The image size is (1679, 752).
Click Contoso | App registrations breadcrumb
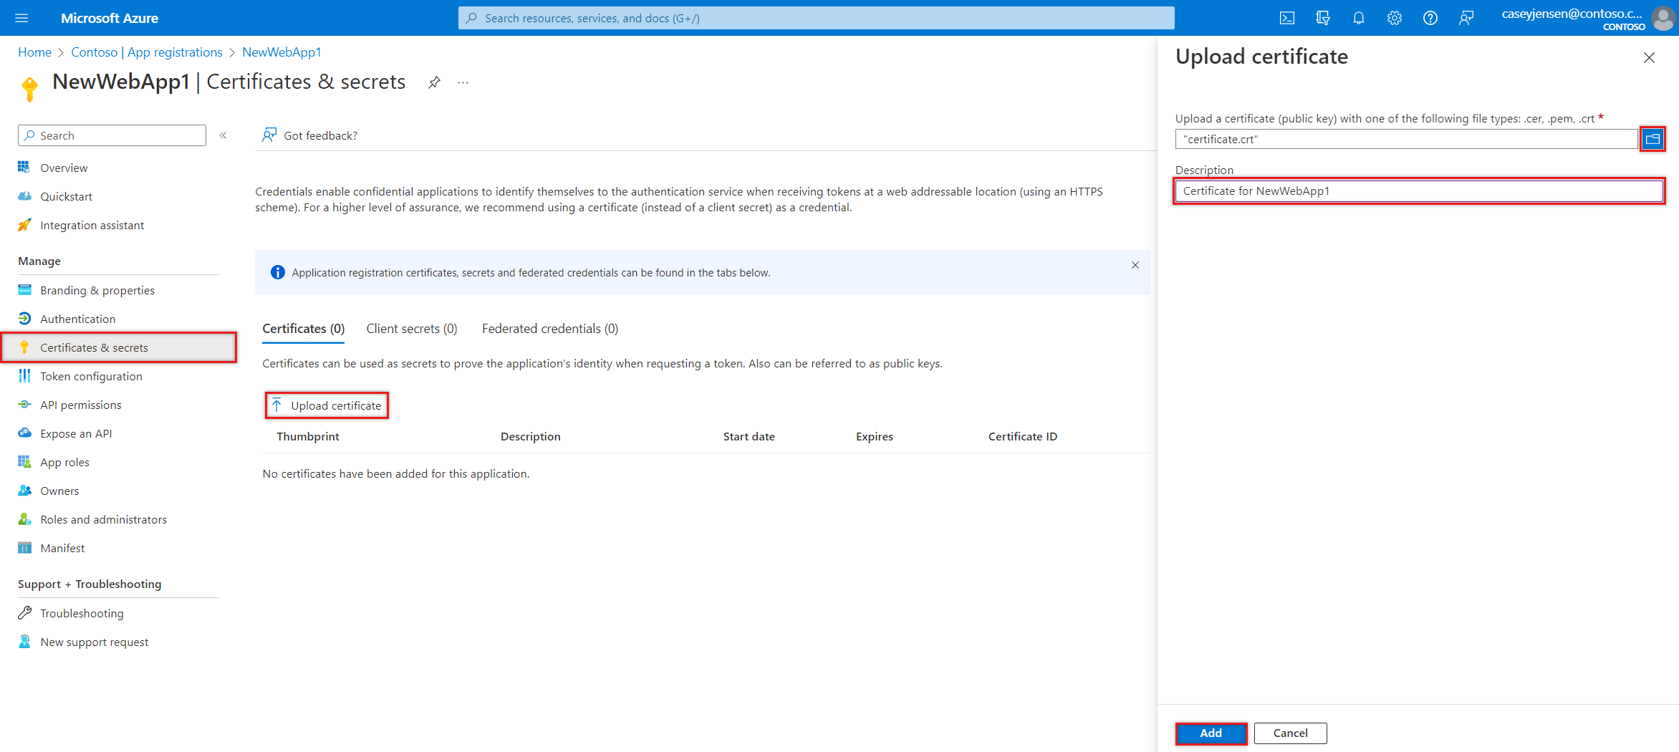[x=147, y=52]
